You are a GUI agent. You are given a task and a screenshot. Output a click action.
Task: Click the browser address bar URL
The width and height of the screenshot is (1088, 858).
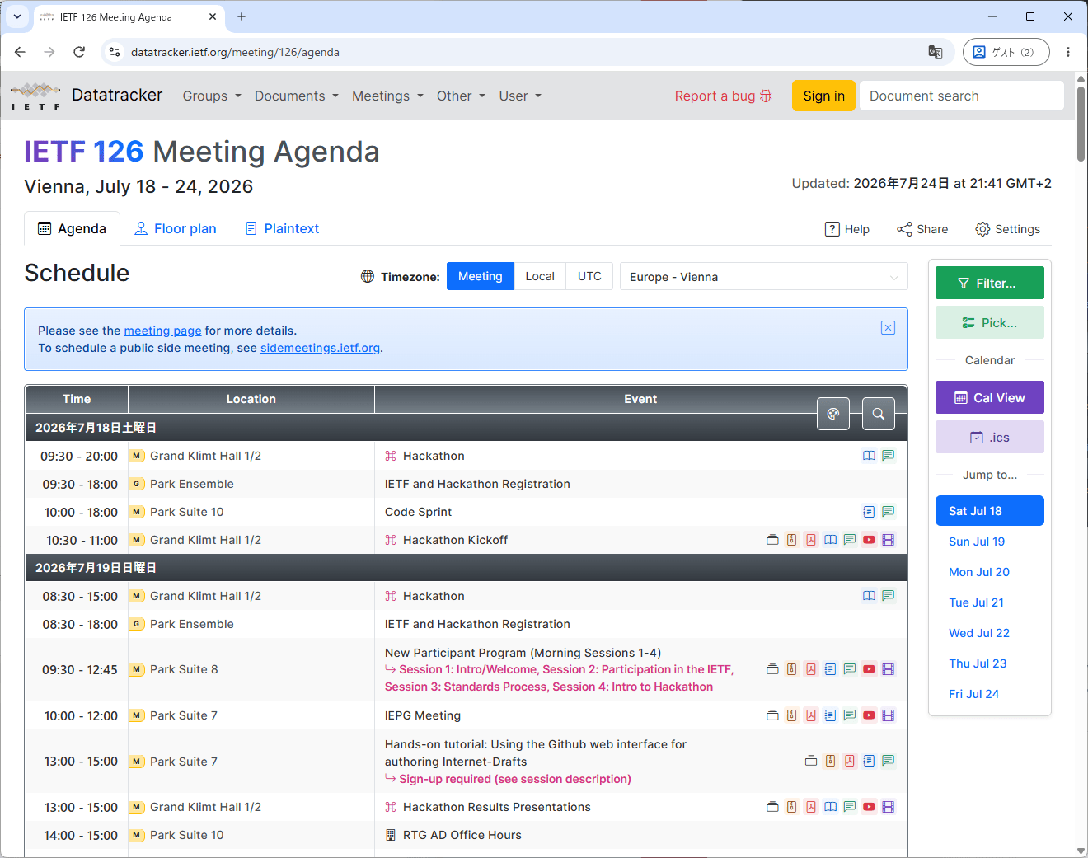tap(235, 52)
